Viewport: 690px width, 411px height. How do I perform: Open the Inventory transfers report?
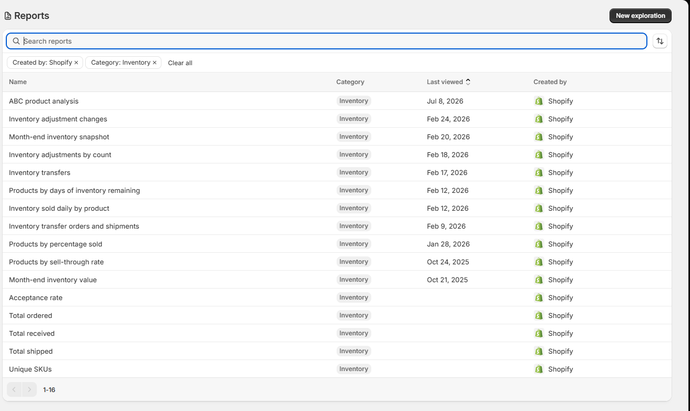pyautogui.click(x=39, y=172)
